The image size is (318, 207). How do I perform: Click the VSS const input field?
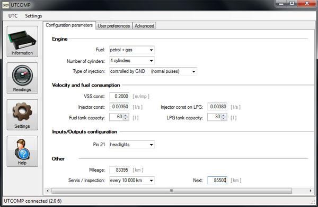[x=119, y=96]
